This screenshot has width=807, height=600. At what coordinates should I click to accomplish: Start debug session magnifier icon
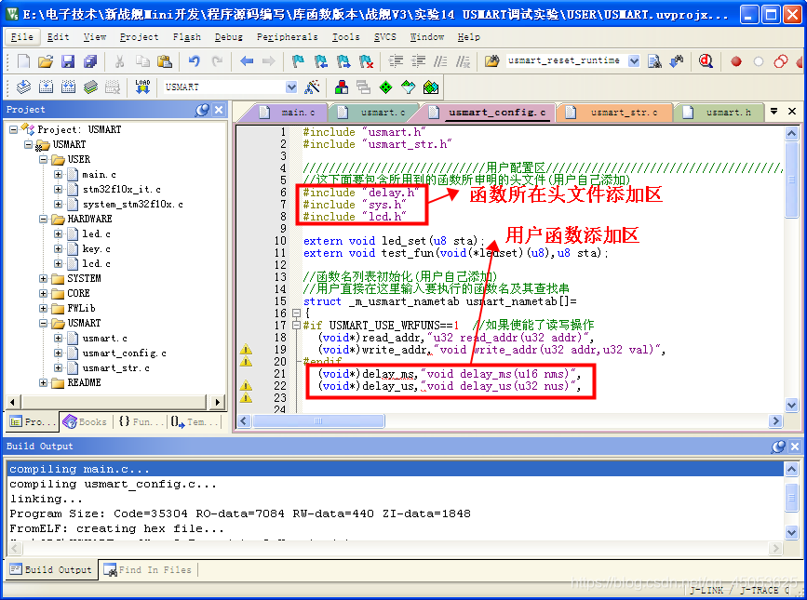pos(706,61)
